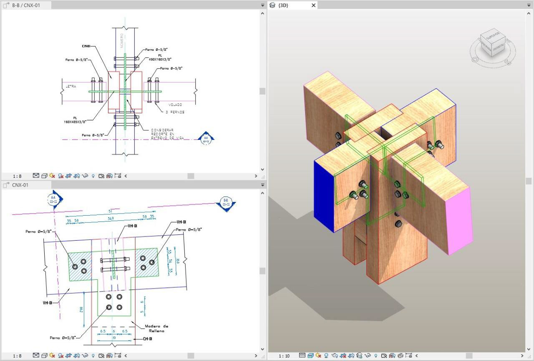Screen dimensions: 534x361
Task: Open Temporary View Properties in lower CNX-01 bar
Action: pyautogui.click(x=101, y=356)
